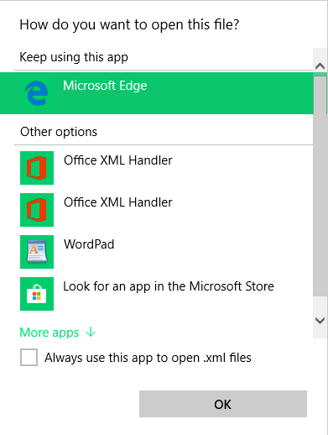This screenshot has width=328, height=435.
Task: Select the WordPad option label
Action: point(89,244)
